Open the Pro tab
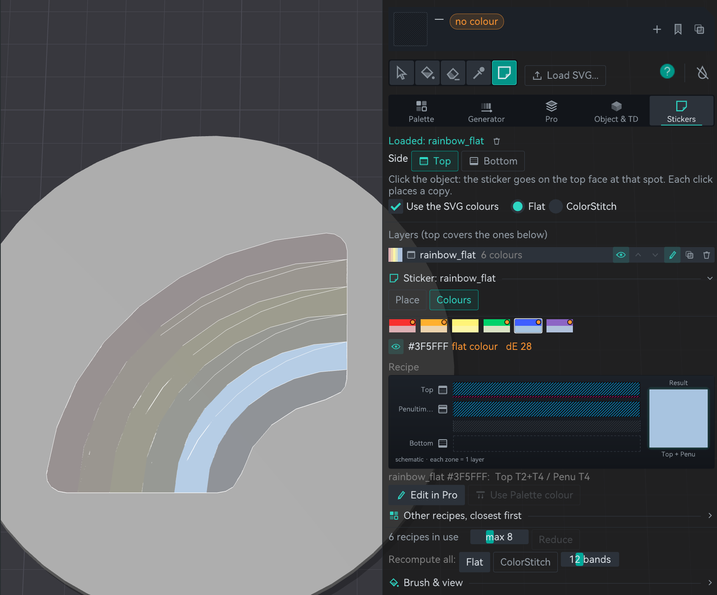This screenshot has width=717, height=595. point(551,111)
